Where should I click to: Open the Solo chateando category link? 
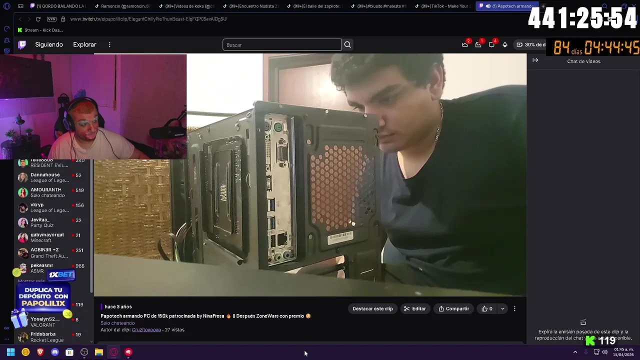pyautogui.click(x=117, y=323)
